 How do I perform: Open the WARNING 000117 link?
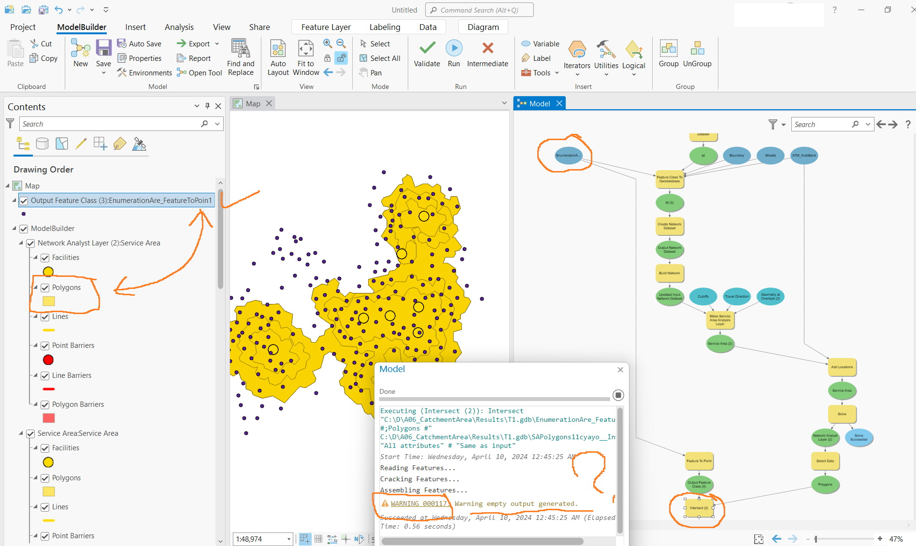(419, 503)
